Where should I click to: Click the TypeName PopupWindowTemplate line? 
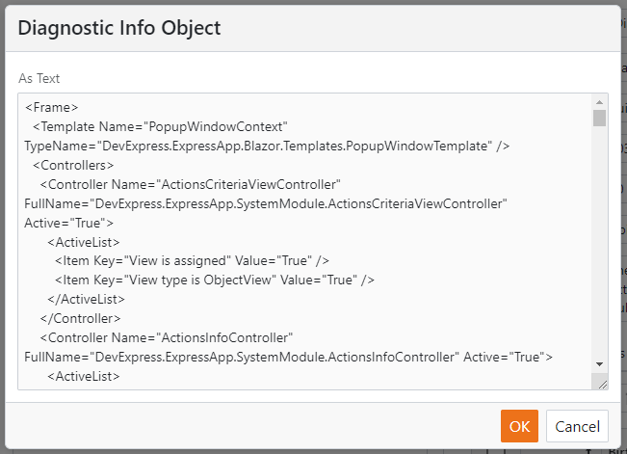[267, 146]
